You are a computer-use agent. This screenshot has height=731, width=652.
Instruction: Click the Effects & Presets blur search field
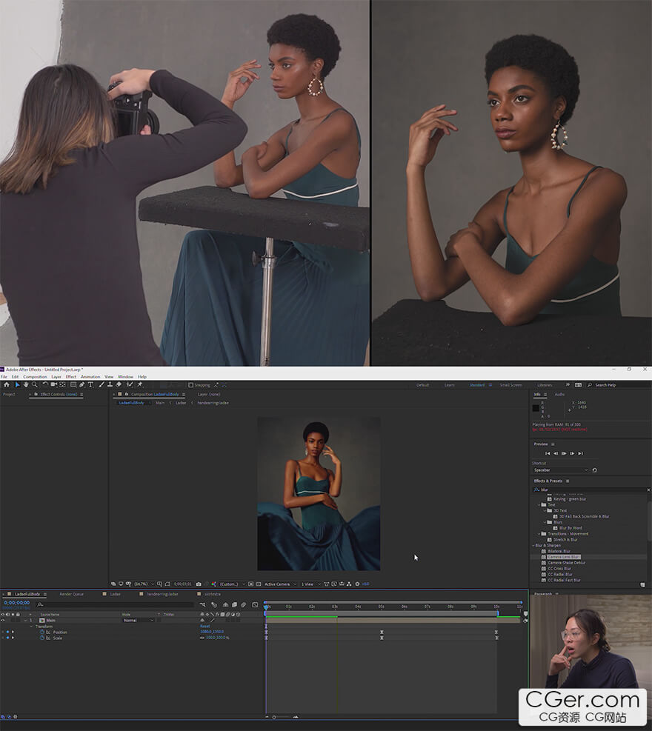tap(590, 490)
